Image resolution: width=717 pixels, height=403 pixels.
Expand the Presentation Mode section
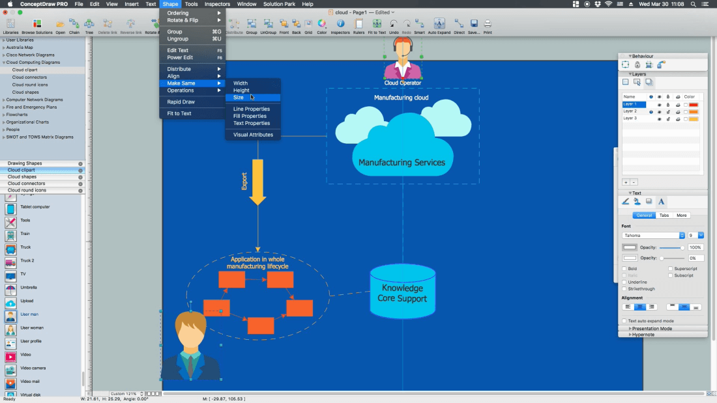651,329
